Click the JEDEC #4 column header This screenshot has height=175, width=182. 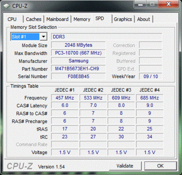click(150, 90)
